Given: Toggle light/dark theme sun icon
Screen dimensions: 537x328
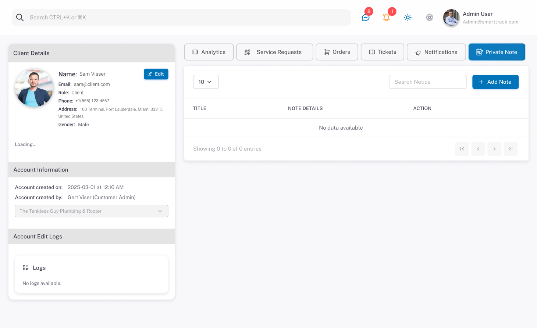Looking at the screenshot, I should pos(408,17).
